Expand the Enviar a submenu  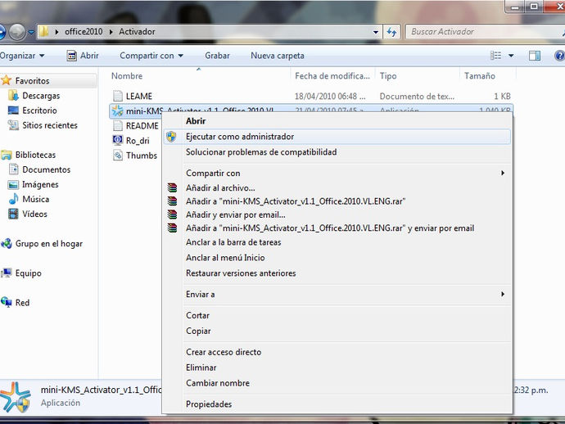click(x=503, y=294)
